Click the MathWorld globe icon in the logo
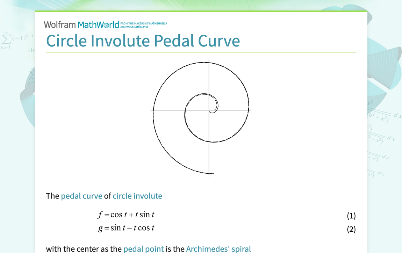This screenshot has height=253, width=402. (106, 24)
